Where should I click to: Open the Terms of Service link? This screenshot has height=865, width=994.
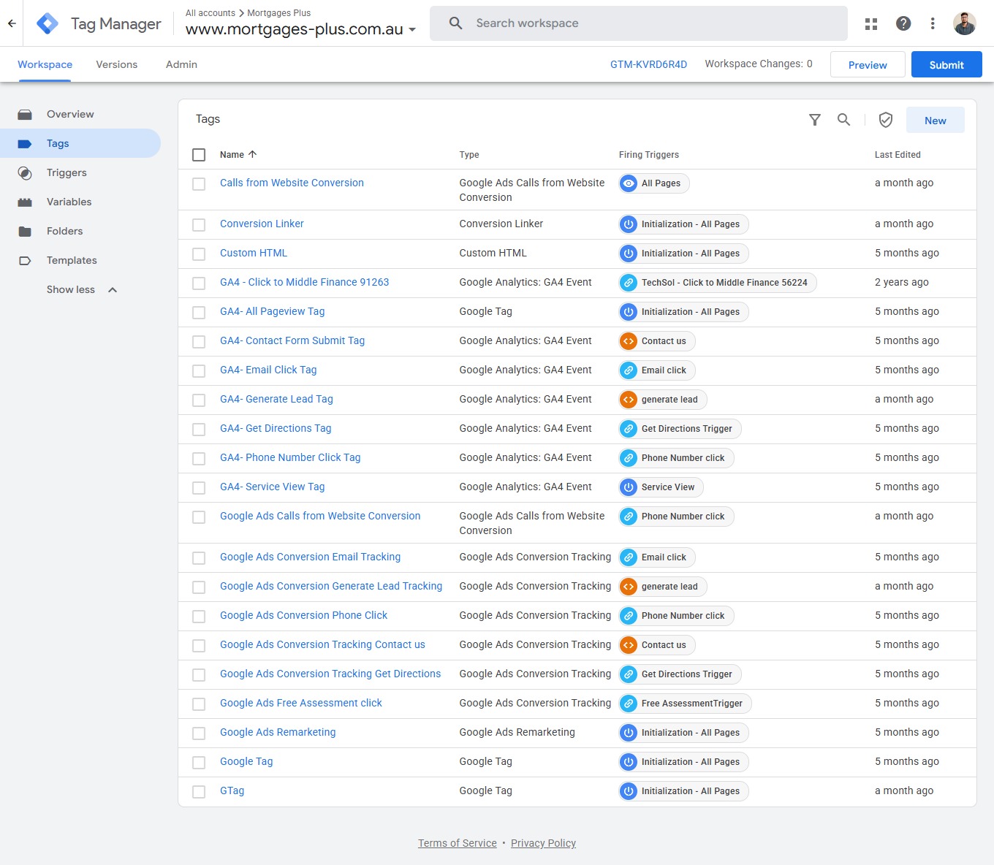click(458, 843)
